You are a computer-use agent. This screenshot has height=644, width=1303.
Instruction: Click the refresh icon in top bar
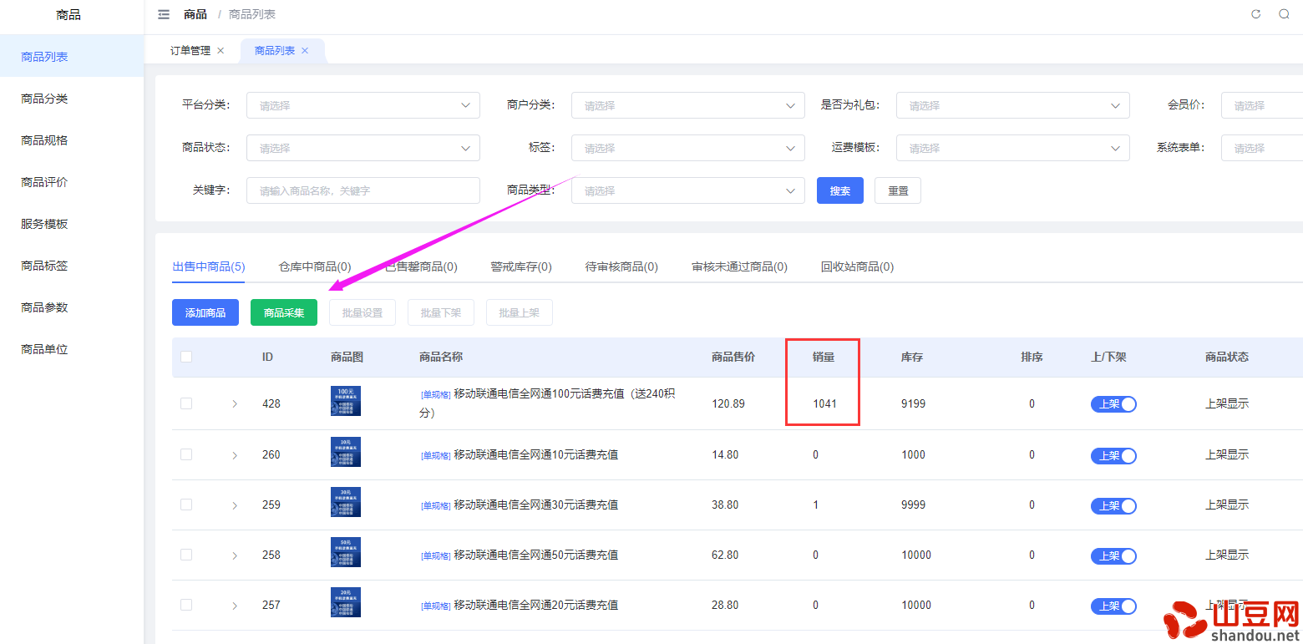[1255, 14]
